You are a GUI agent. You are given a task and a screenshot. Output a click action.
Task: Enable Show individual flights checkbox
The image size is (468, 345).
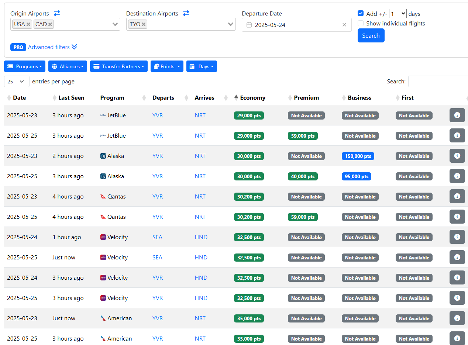coord(361,23)
